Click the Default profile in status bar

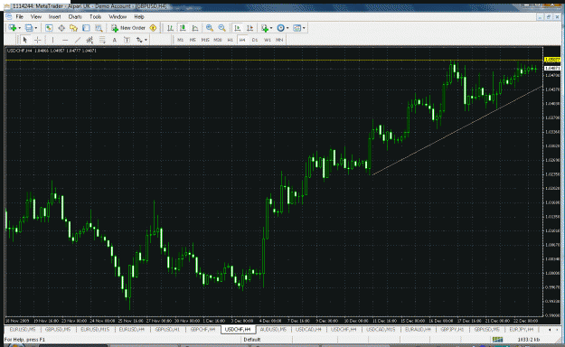click(252, 340)
